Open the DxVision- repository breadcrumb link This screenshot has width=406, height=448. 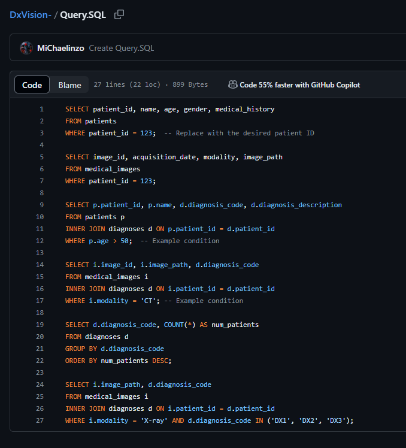30,14
